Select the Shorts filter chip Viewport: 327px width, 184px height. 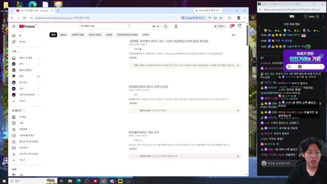(63, 35)
